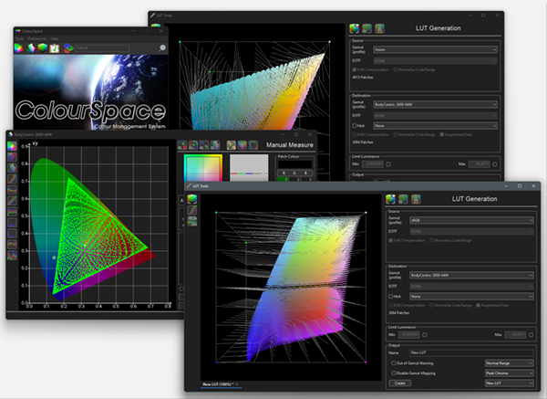Image resolution: width=547 pixels, height=399 pixels.
Task: Click the clipboard checkmark icon in ColourSpace toolbar
Action: pos(55,48)
